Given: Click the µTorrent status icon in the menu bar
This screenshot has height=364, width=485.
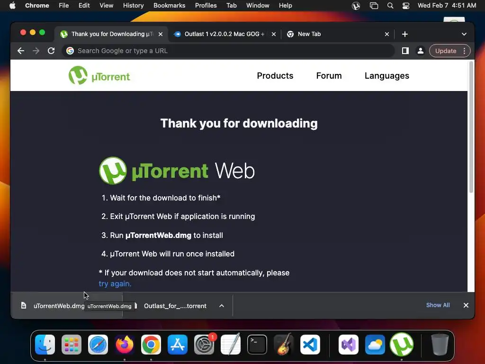Looking at the screenshot, I should coord(356,6).
